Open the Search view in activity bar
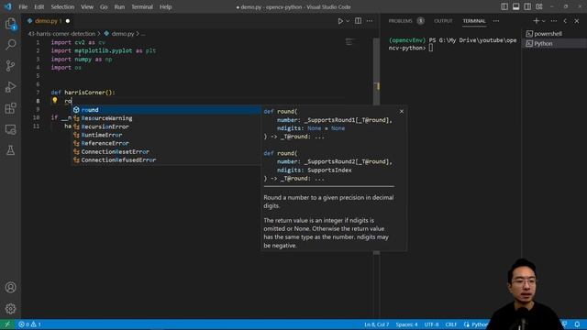Image resolution: width=587 pixels, height=330 pixels. 10,45
